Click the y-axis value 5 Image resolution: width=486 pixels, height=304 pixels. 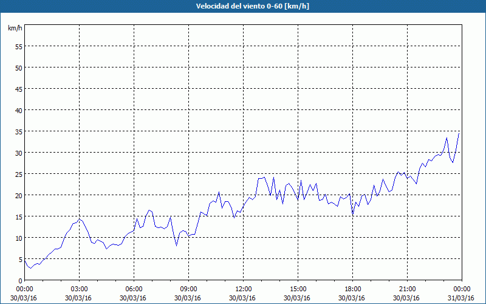[x=21, y=260]
